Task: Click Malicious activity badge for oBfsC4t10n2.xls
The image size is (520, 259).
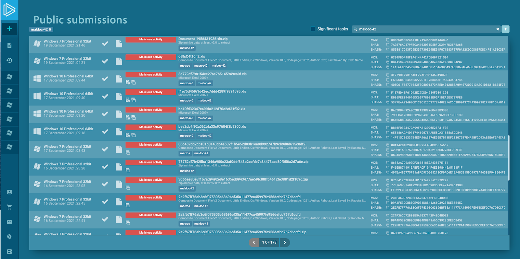Action: pyautogui.click(x=151, y=57)
